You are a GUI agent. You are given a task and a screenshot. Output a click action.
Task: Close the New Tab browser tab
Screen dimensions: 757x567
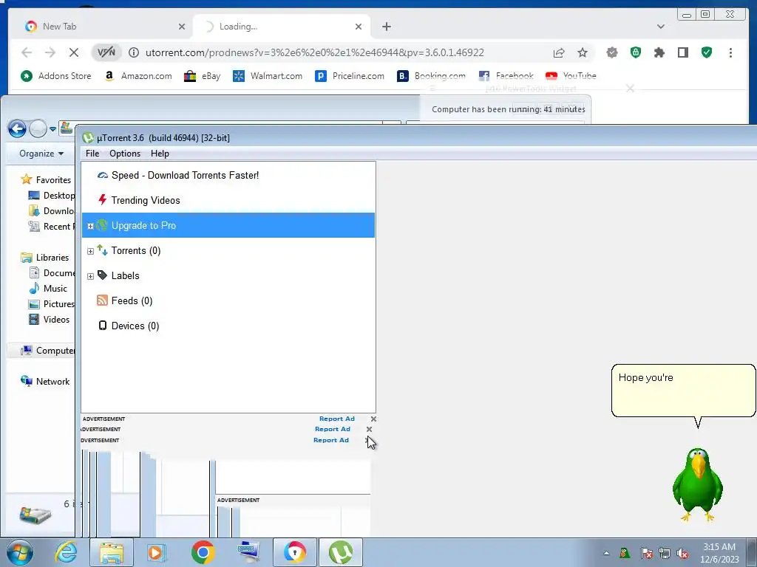point(182,27)
